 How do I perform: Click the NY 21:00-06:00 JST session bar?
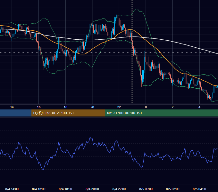[161, 113]
